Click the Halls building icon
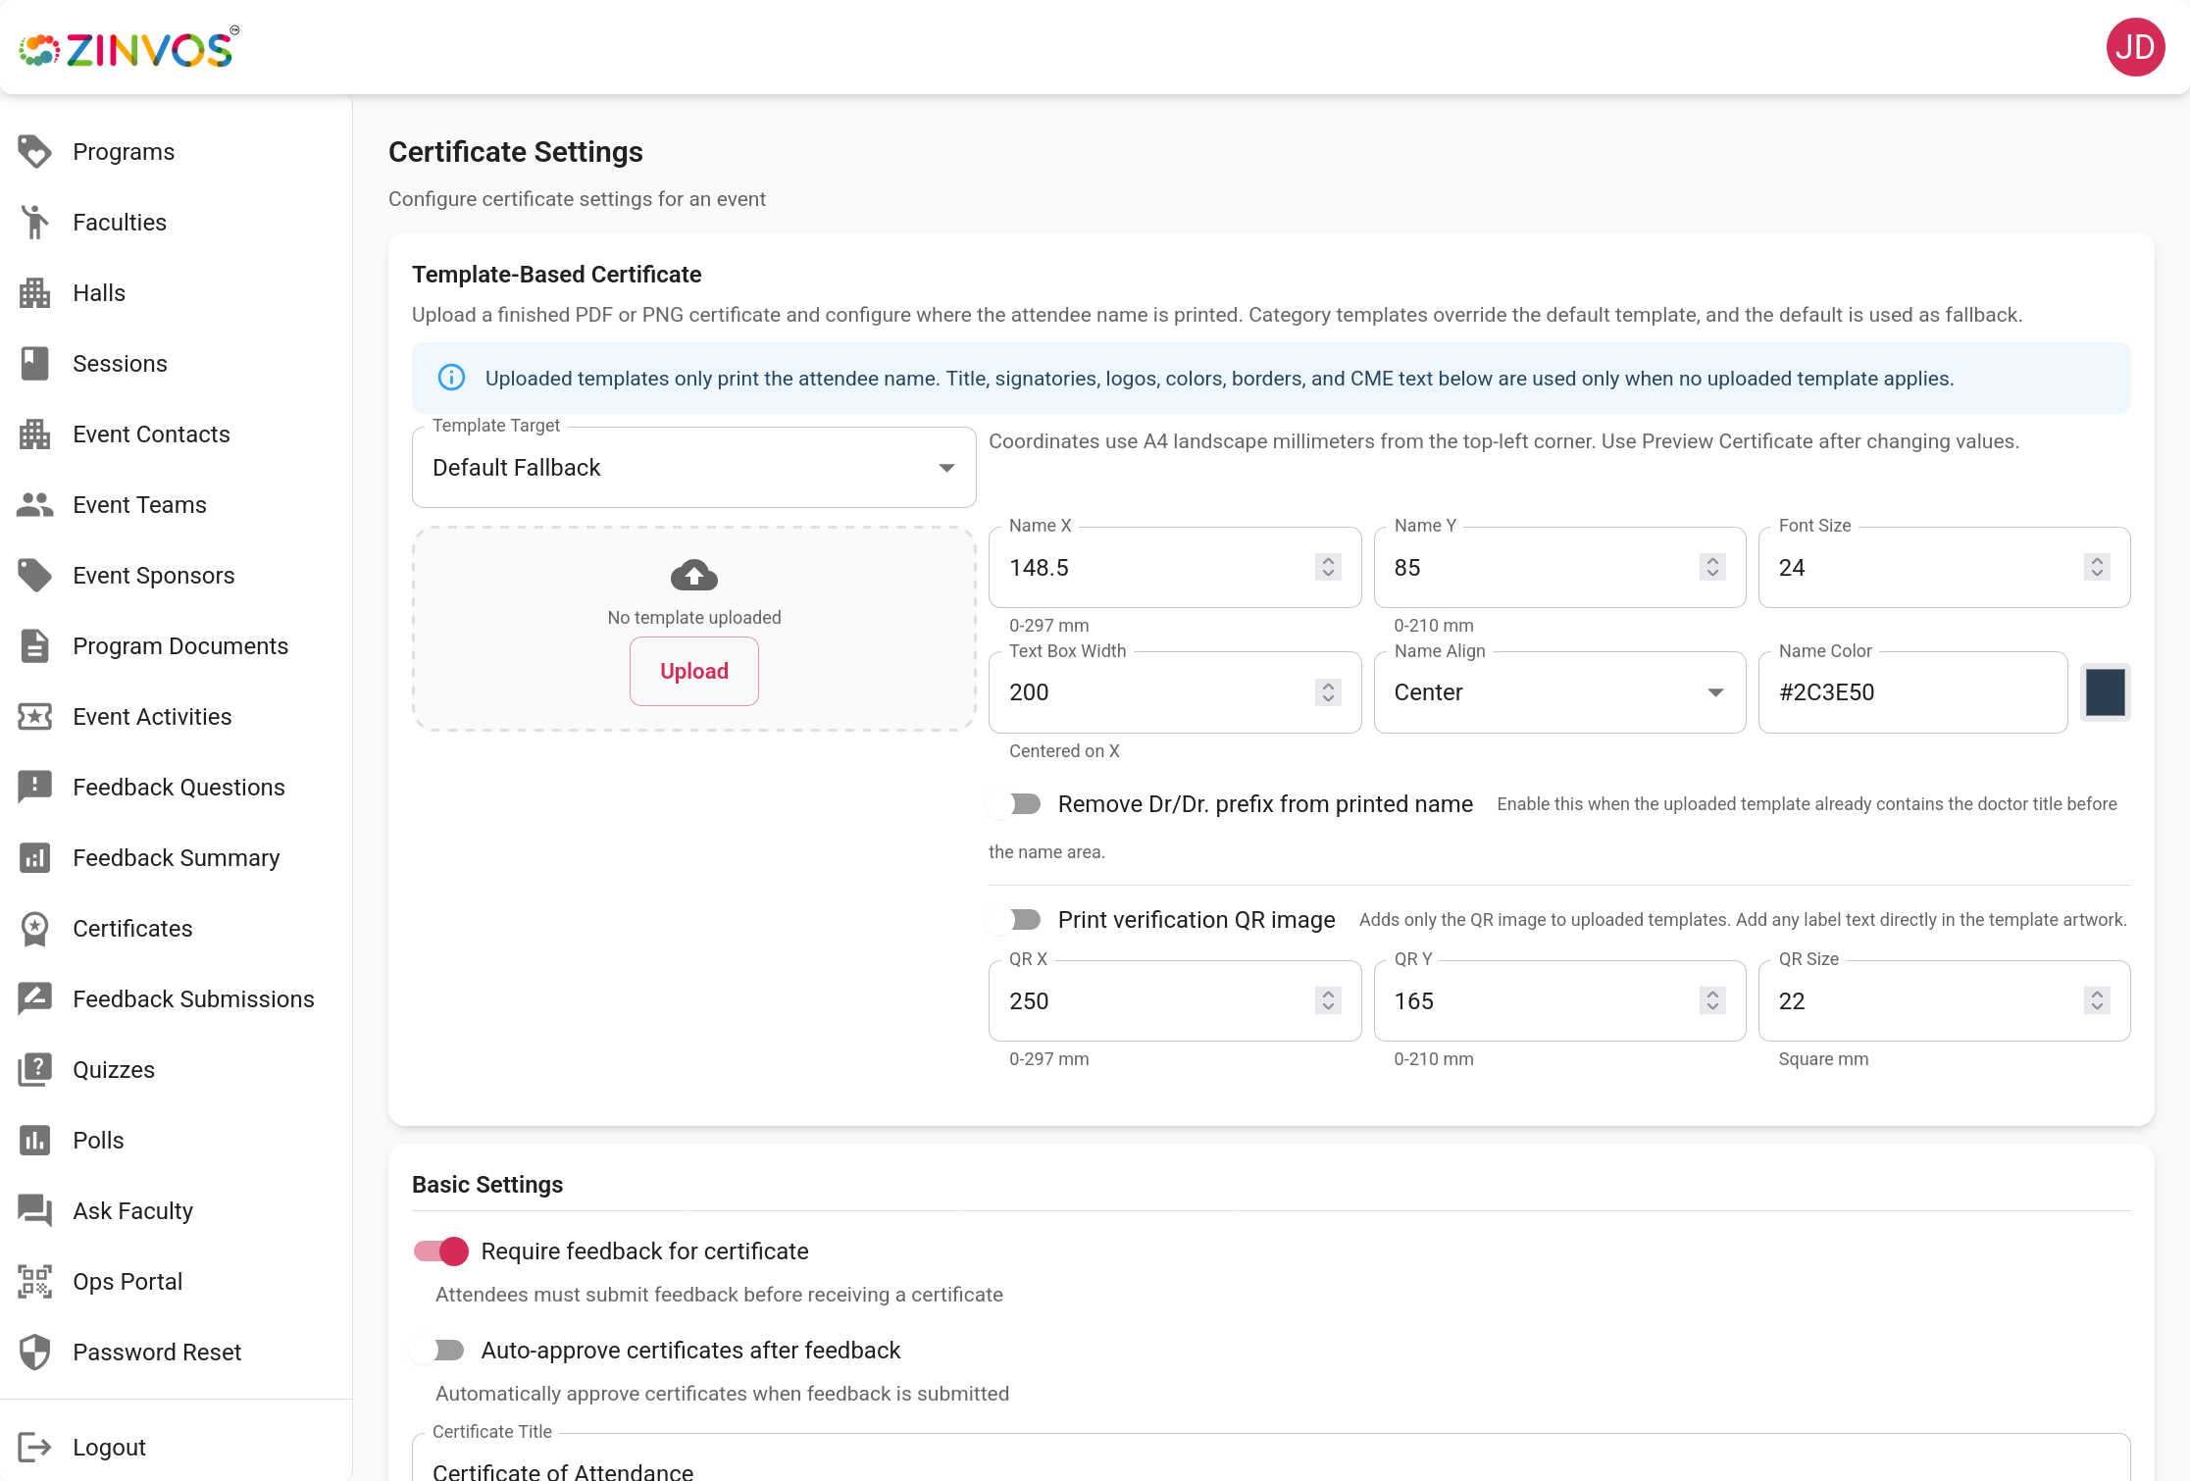2190x1481 pixels. click(35, 293)
